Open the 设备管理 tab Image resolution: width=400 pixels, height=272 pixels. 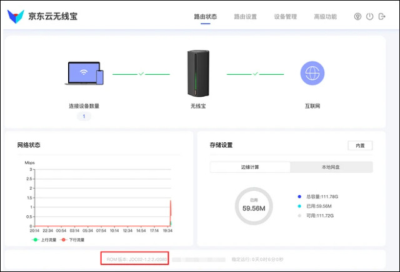click(x=286, y=17)
